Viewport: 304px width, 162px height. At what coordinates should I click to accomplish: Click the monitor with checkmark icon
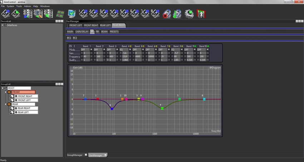(x=72, y=14)
